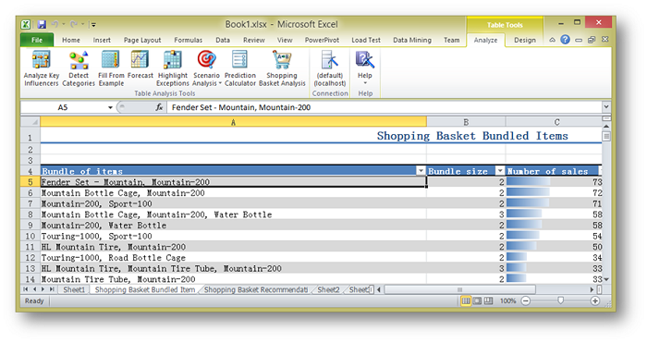The width and height of the screenshot is (647, 343).
Task: Switch to Normal view in status bar
Action: (x=466, y=300)
